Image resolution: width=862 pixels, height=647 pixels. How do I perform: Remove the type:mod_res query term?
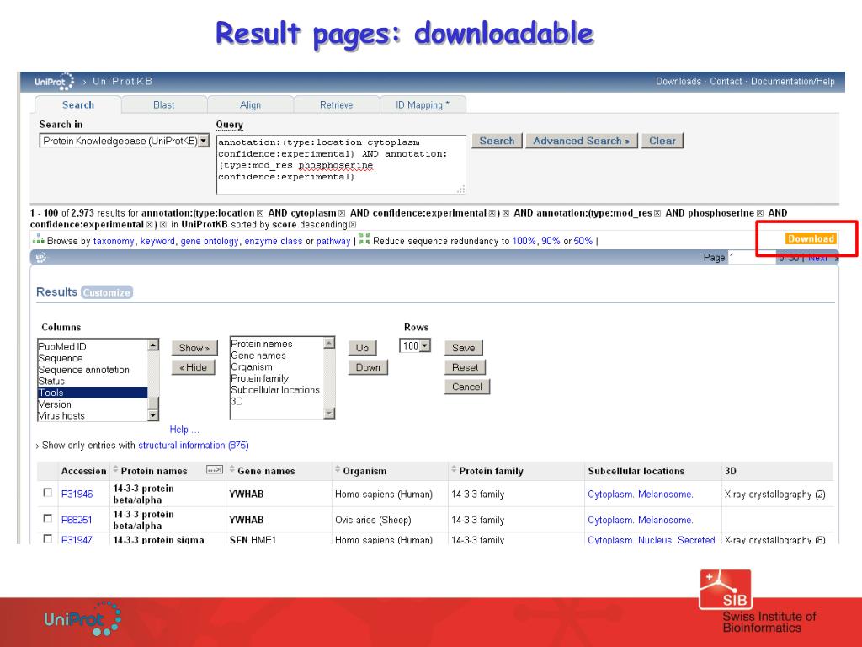(x=657, y=213)
